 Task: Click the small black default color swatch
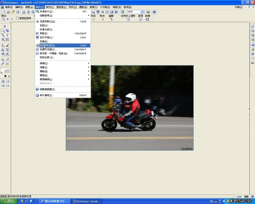[x=5, y=76]
